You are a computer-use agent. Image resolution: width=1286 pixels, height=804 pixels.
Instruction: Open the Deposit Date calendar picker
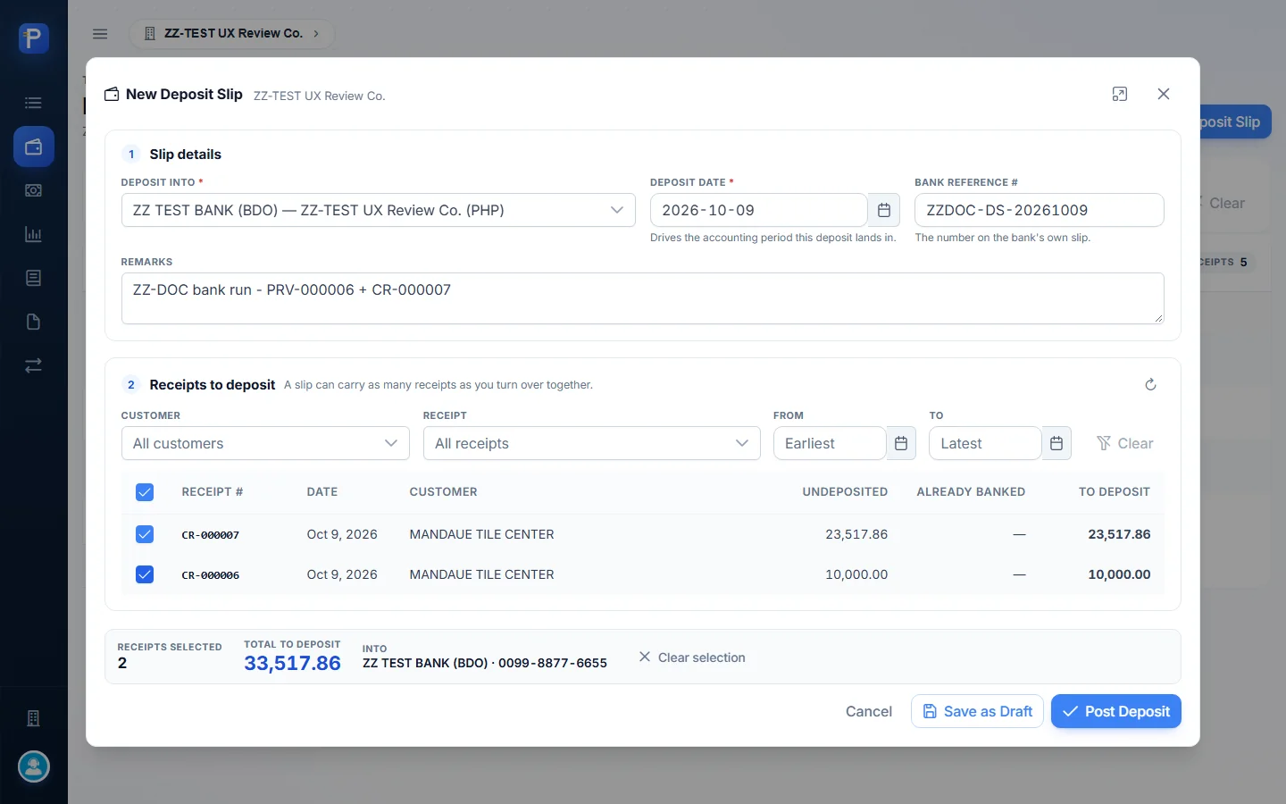coord(884,210)
